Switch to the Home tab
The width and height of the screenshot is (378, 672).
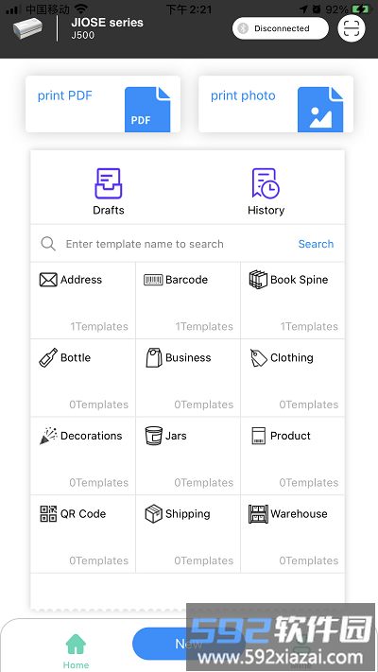(76, 651)
